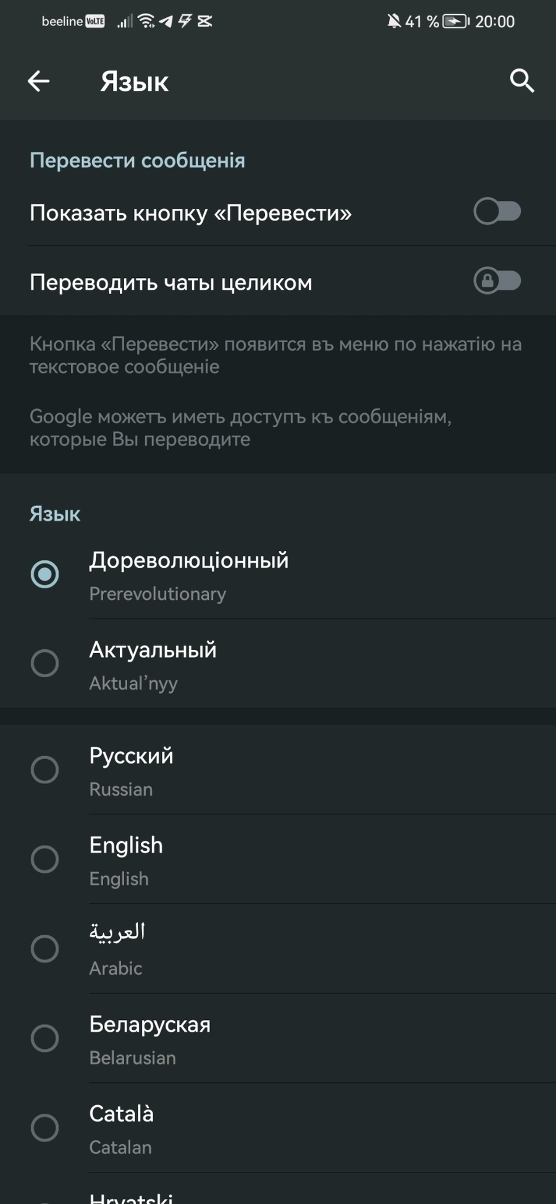Pick the Беларуская language option

point(45,1038)
